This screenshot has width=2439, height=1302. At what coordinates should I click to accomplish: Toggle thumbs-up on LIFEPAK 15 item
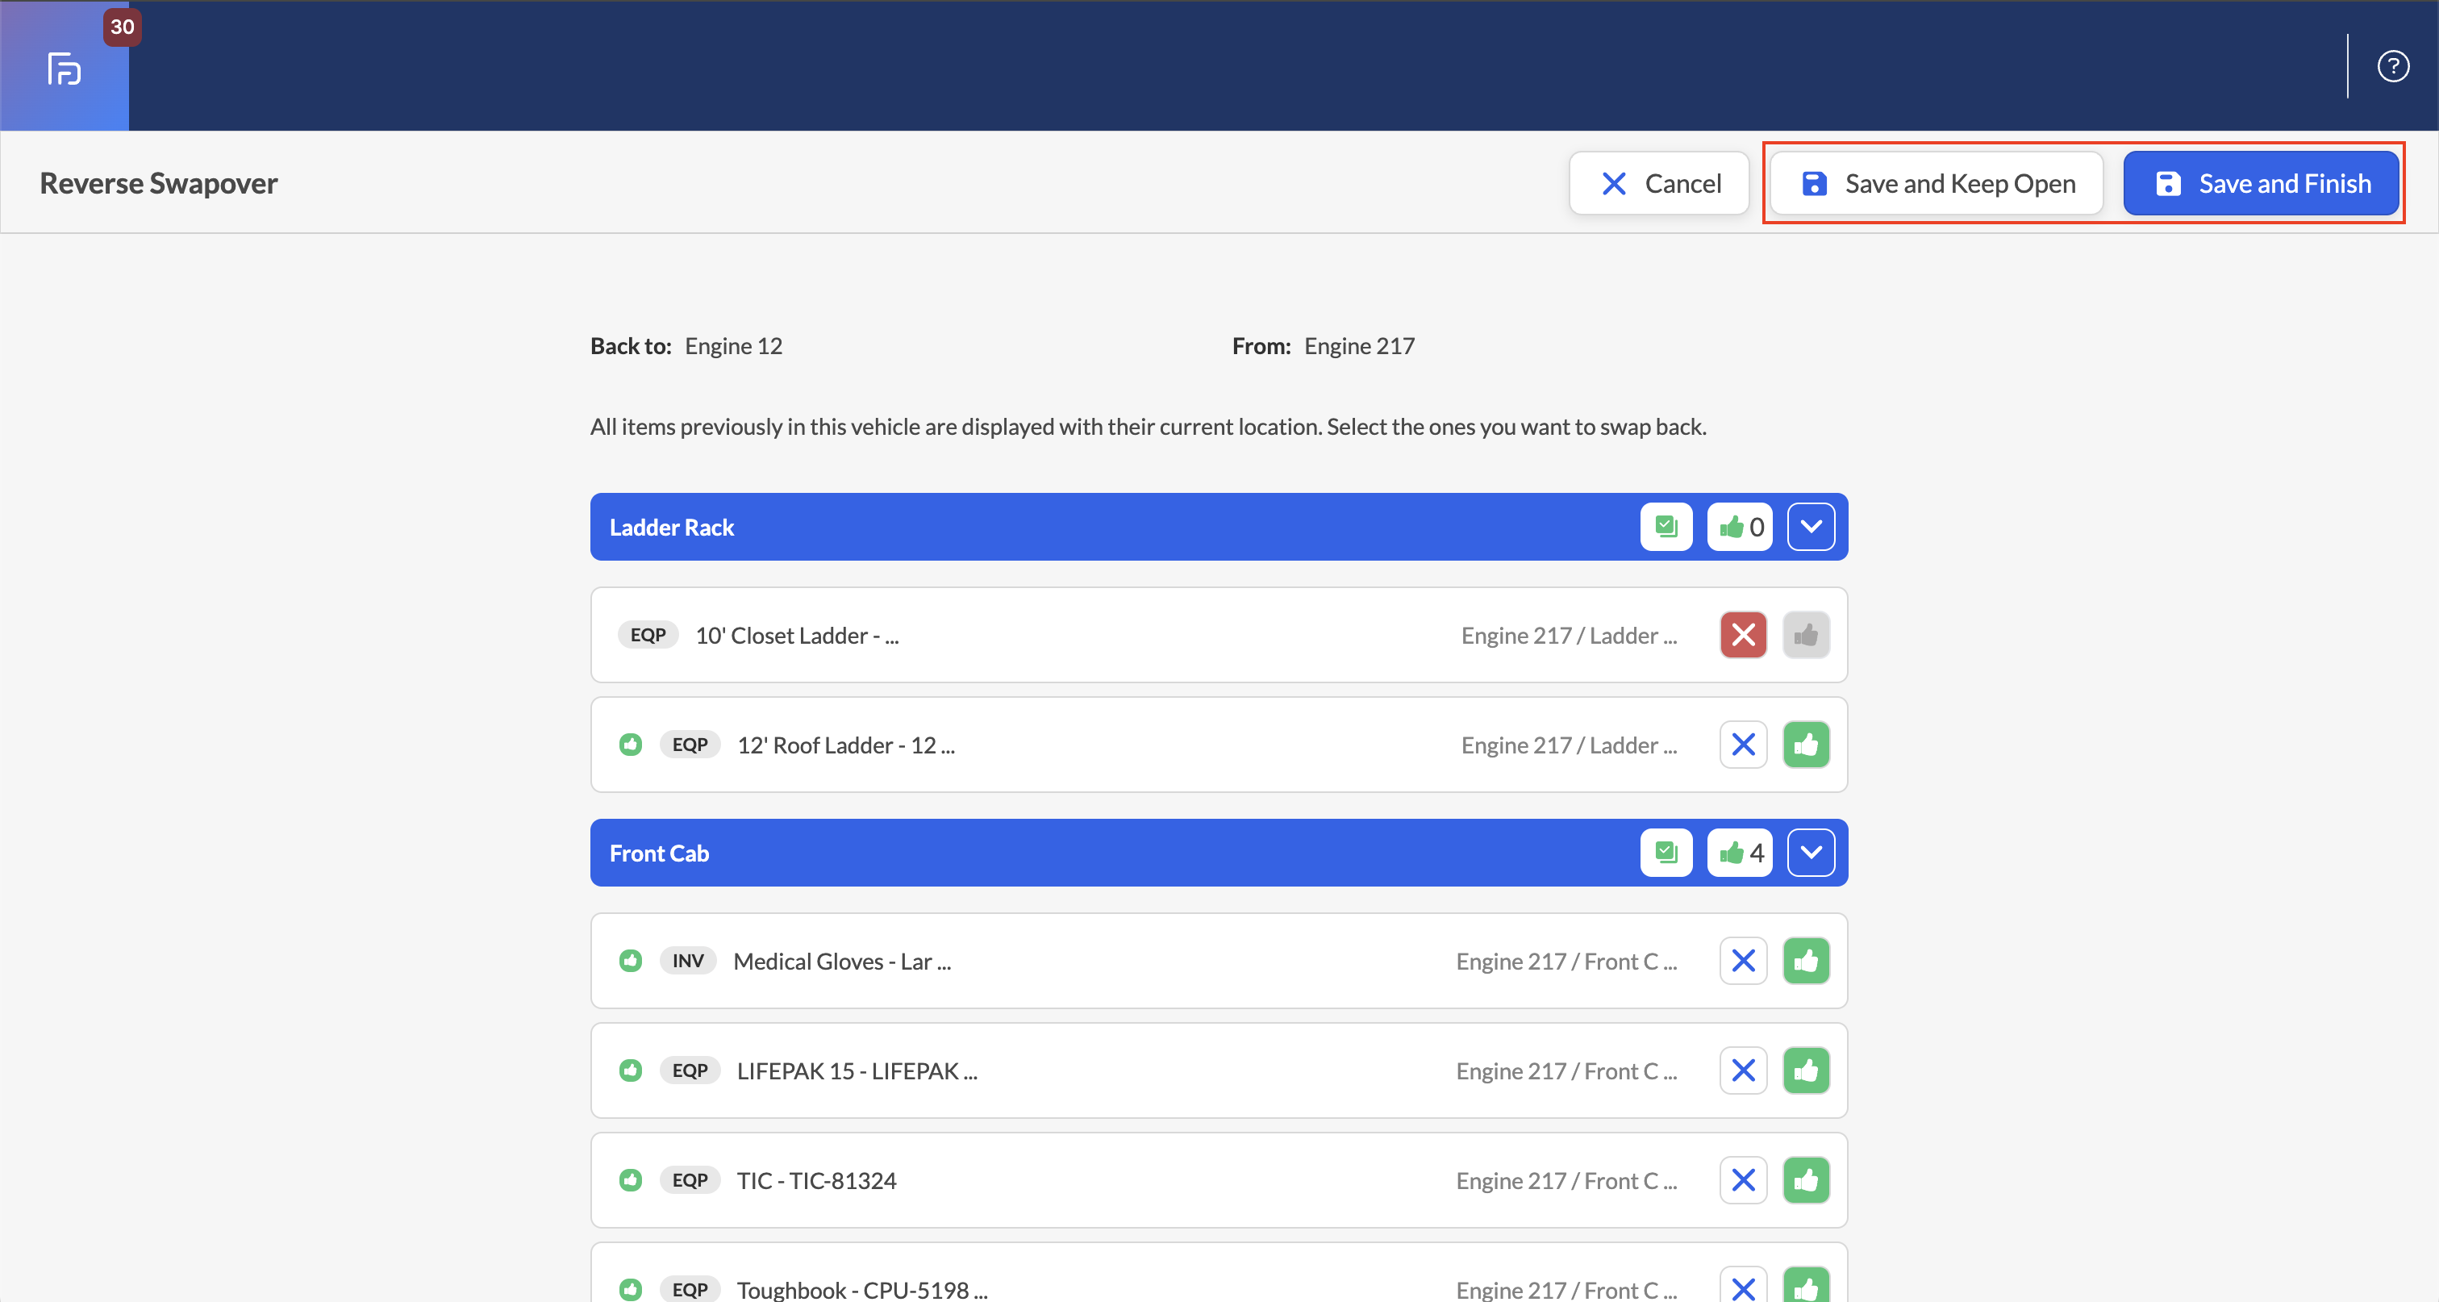click(1806, 1070)
